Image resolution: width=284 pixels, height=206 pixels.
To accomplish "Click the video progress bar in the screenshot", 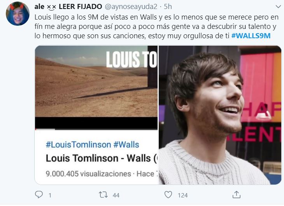I will pos(96,129).
